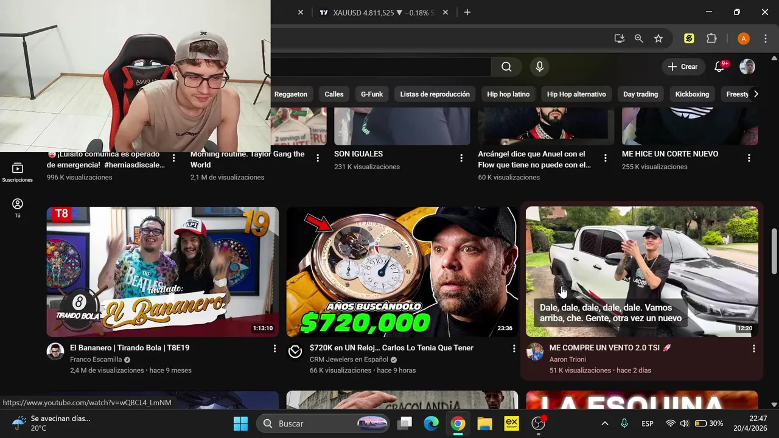Open options for El Bananero video
The height and width of the screenshot is (438, 779).
click(274, 349)
